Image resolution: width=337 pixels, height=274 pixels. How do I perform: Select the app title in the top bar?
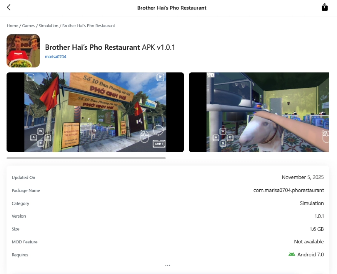(x=172, y=7)
